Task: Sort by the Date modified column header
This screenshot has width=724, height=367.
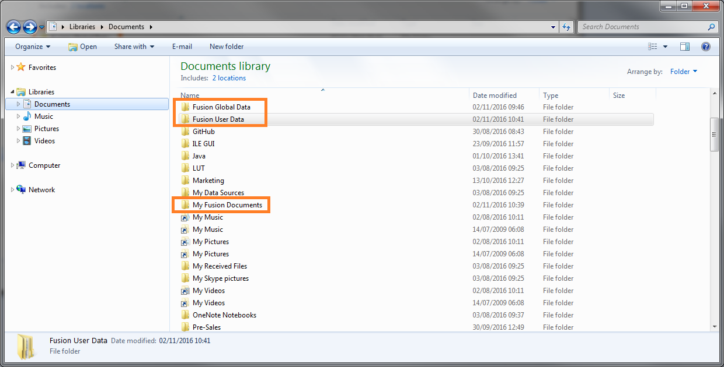Action: [495, 96]
